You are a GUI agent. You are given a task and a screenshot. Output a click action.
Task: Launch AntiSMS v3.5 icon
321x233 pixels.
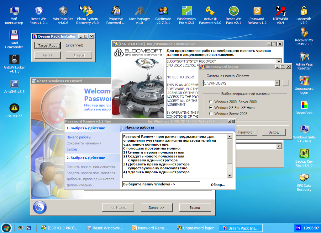(x=14, y=86)
